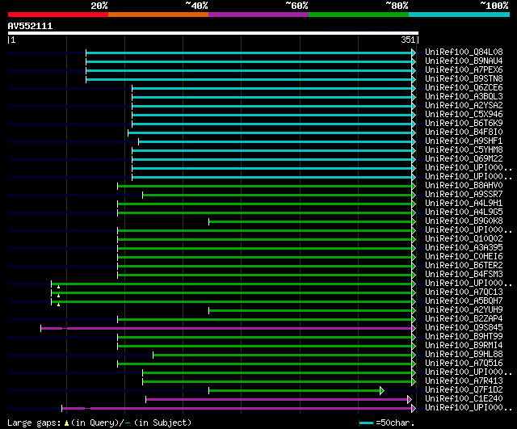Screen dimensions: 517x429
Task: Click the purple arrowhead ending the Q9S845 bar
Action: [414, 329]
